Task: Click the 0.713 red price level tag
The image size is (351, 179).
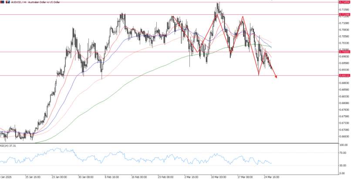Action: (345, 14)
